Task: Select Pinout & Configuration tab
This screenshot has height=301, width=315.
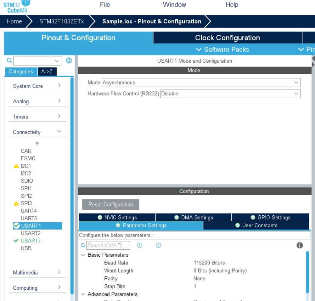Action: 78,37
